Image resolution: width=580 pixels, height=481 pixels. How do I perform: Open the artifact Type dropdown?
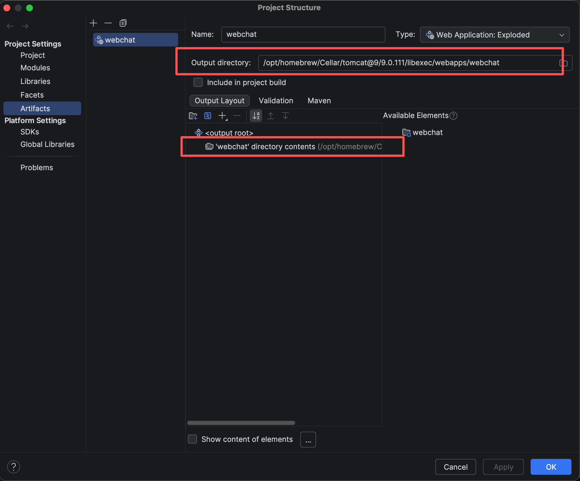coord(495,35)
